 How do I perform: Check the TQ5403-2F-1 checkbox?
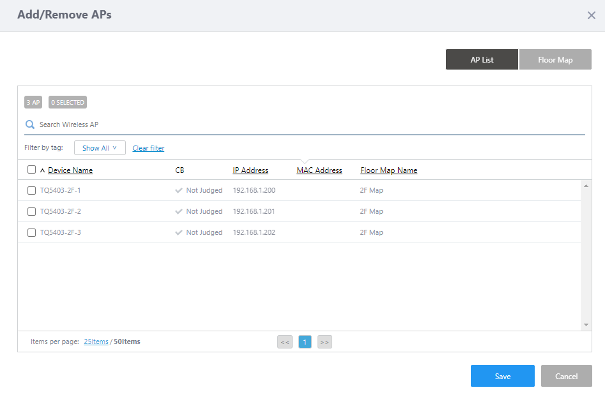[31, 190]
